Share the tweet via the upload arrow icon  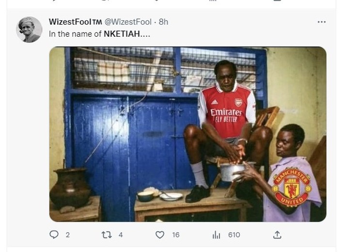point(277,235)
